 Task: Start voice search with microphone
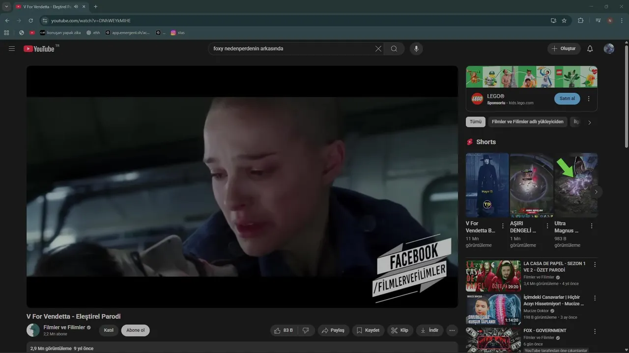pyautogui.click(x=416, y=49)
